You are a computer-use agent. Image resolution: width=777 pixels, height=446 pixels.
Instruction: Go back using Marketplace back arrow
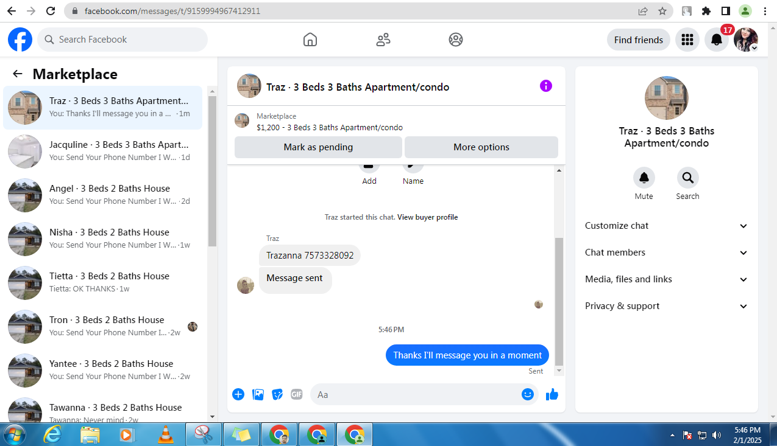pos(18,74)
